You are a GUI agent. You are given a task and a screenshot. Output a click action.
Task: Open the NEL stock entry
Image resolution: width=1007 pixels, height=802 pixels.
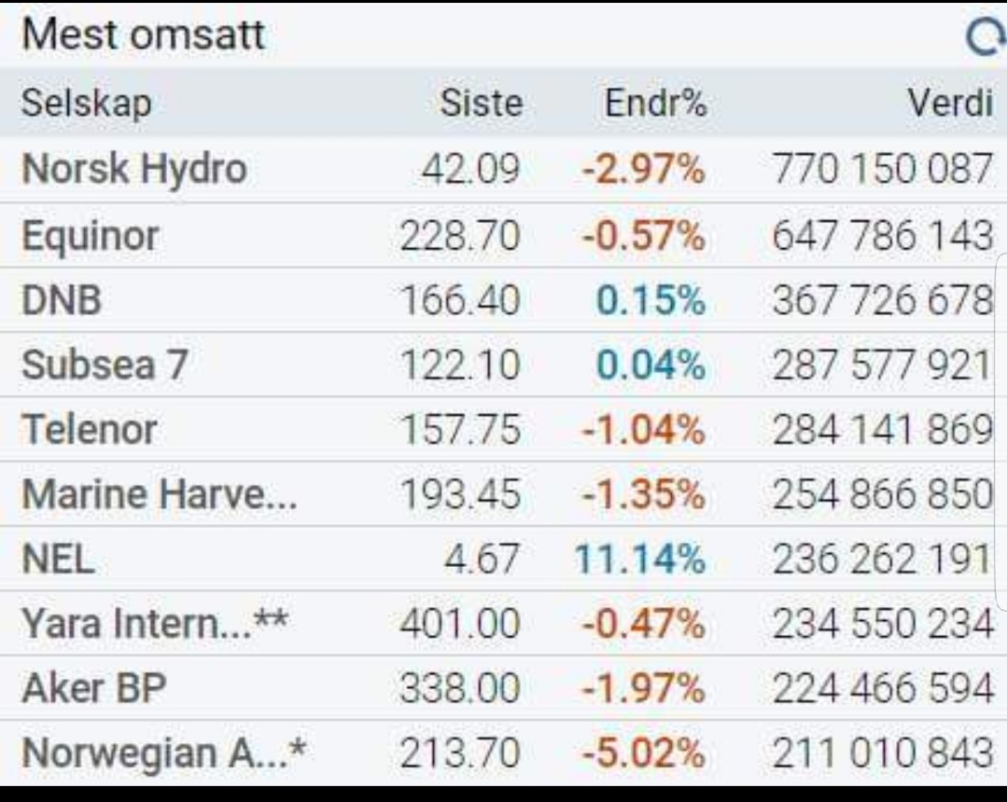point(58,560)
